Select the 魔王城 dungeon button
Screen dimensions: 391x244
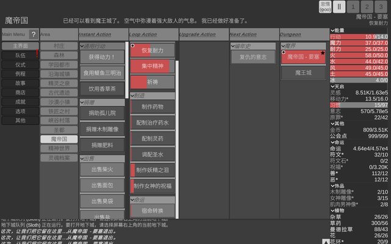tap(303, 73)
